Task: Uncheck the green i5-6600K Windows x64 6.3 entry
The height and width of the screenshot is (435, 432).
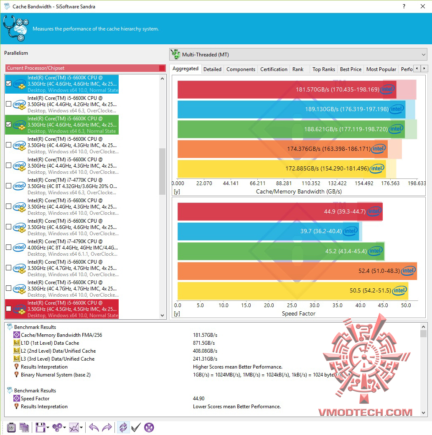Action: coord(9,125)
